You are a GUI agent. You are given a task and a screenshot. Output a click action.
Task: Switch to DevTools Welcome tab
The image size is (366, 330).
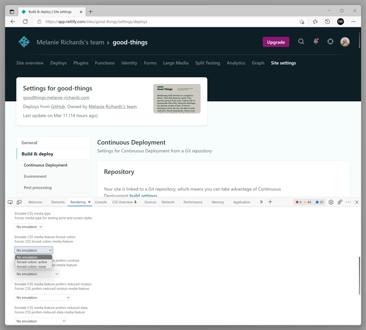35,202
